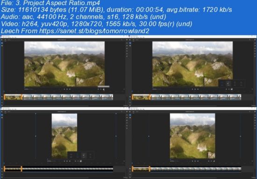This screenshot has width=257, height=179.
Task: Click the square preview in bottom-right frame
Action: pyautogui.click(x=193, y=136)
